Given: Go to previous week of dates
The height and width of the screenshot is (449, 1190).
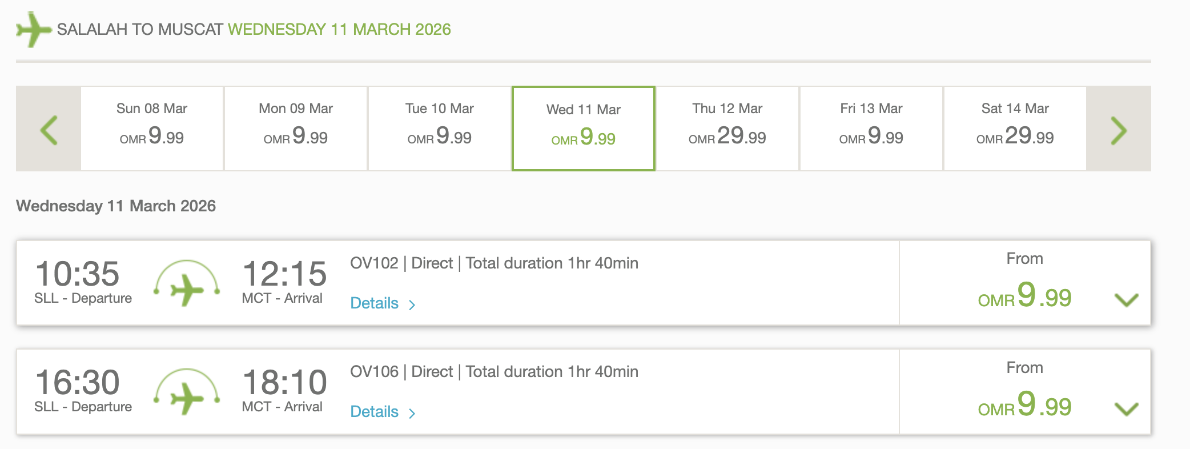Looking at the screenshot, I should coord(49,129).
